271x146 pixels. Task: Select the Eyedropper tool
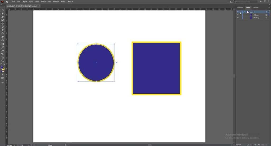point(3,47)
